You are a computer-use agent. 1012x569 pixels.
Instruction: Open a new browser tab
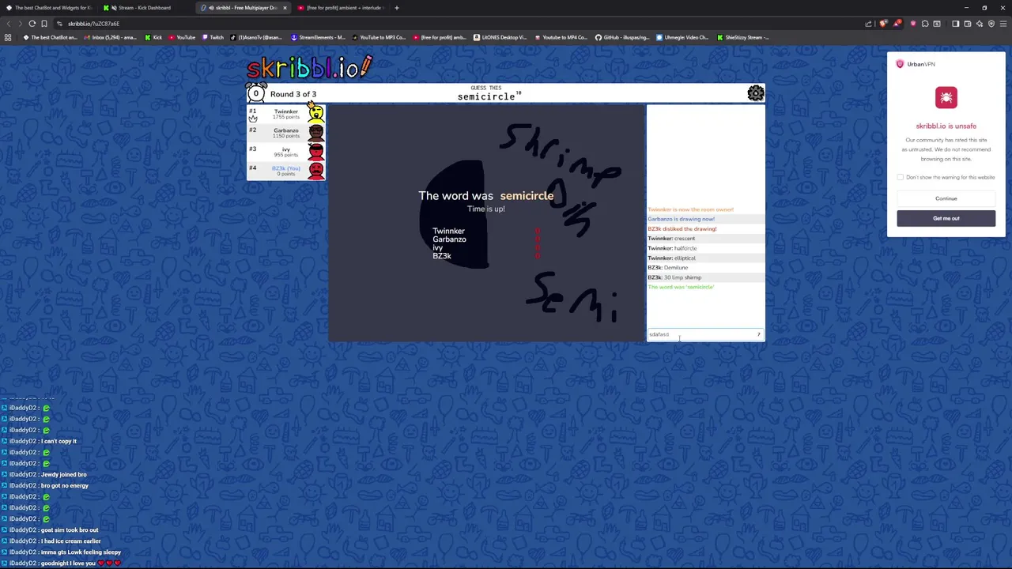(x=397, y=8)
